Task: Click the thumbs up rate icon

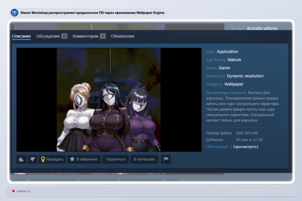Action: click(x=21, y=159)
